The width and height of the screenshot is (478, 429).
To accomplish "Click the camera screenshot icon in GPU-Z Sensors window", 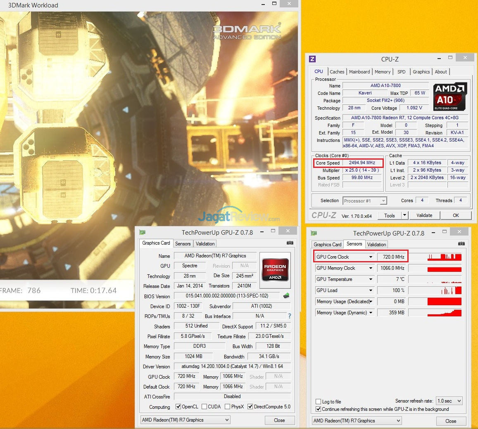I will (461, 244).
